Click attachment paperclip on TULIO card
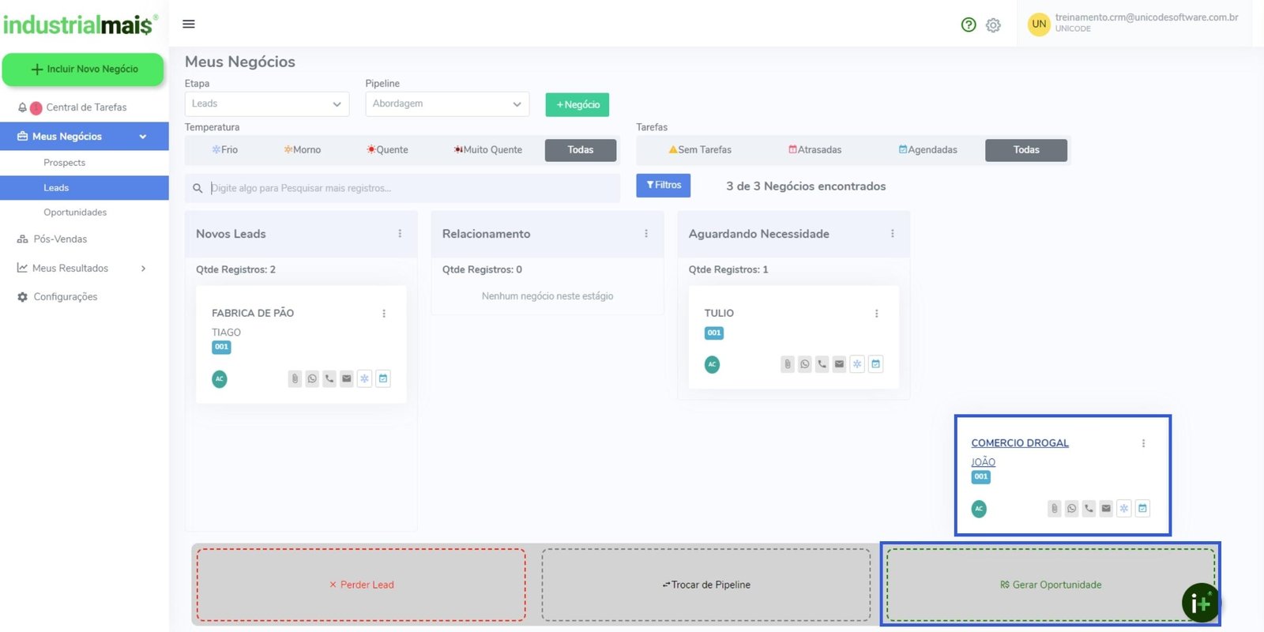 [x=787, y=364]
